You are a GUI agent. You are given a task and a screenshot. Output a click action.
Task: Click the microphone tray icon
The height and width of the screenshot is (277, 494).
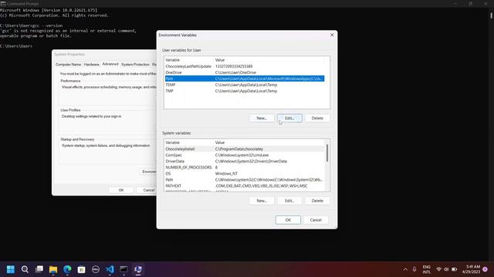(x=414, y=269)
